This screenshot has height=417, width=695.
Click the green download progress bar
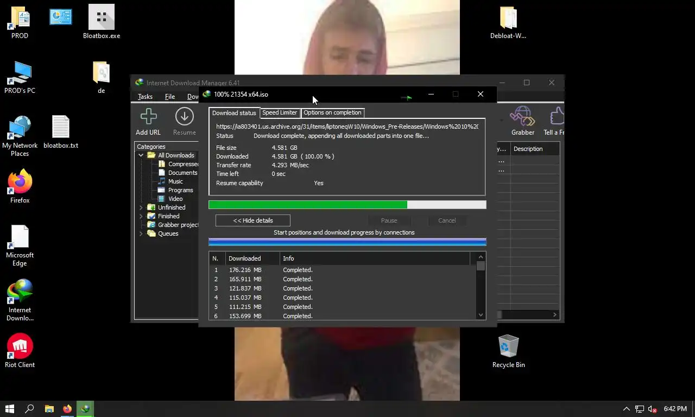pyautogui.click(x=347, y=205)
